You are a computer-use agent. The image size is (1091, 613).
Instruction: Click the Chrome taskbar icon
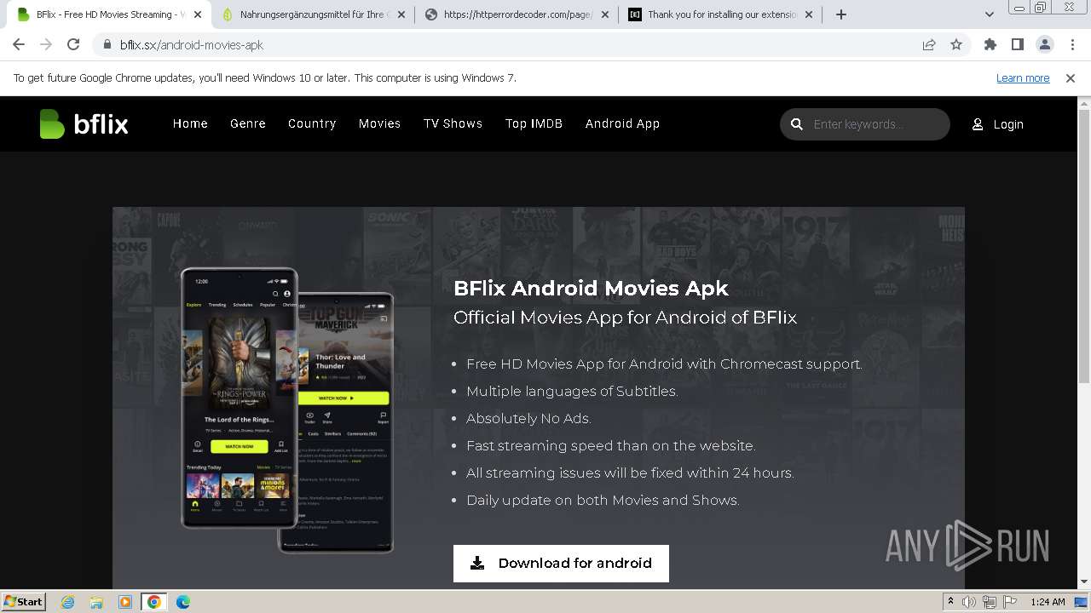154,602
